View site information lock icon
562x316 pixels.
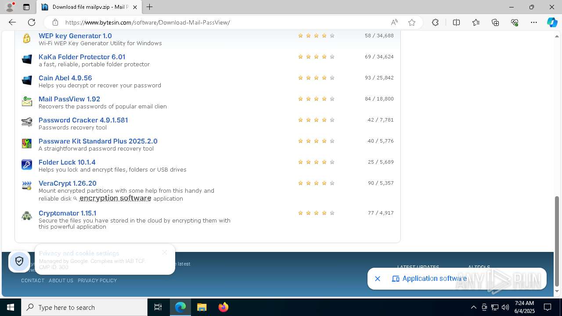(55, 22)
